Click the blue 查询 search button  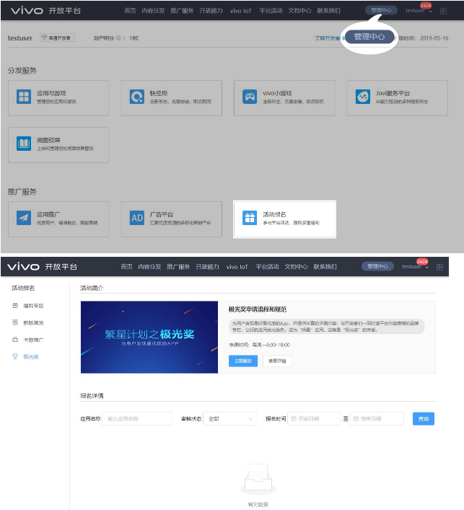[424, 418]
